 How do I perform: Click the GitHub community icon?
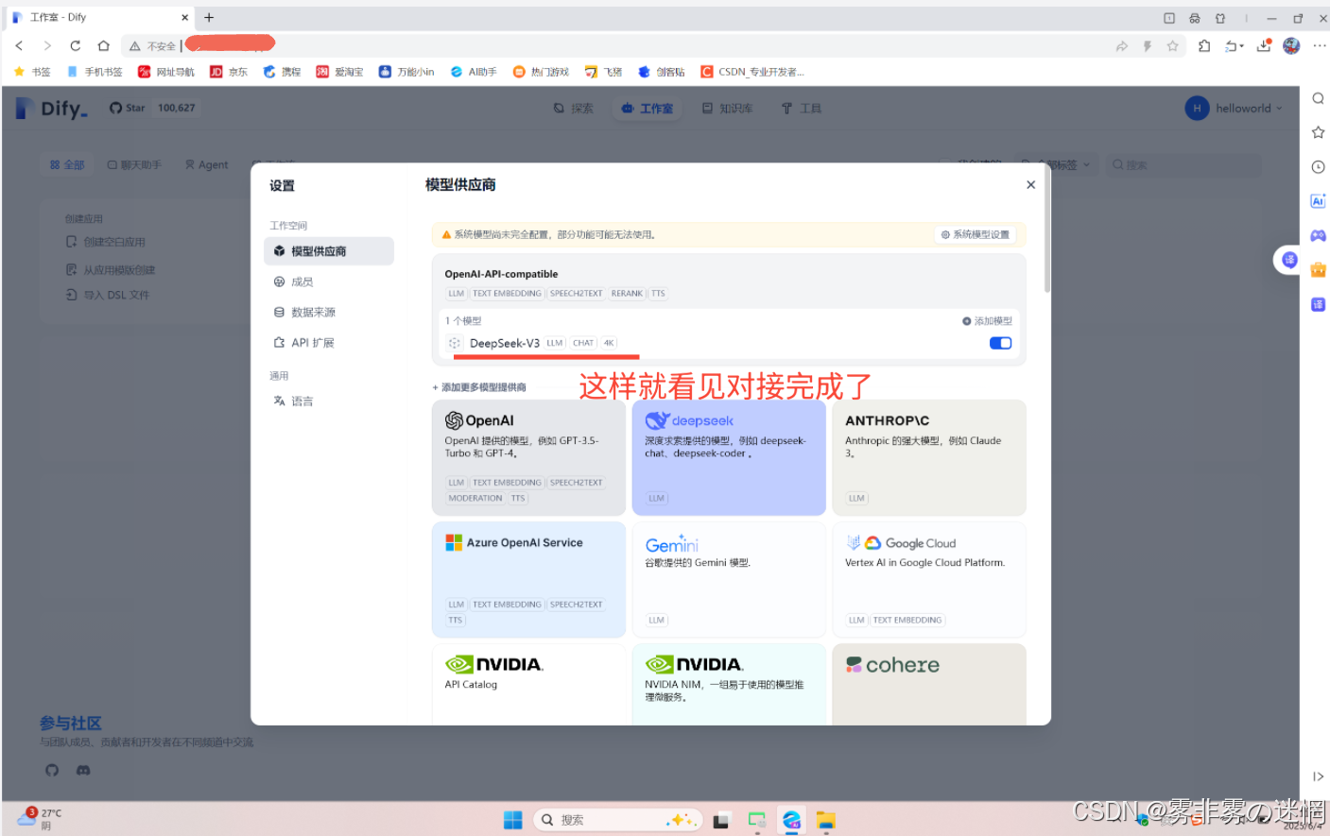(52, 770)
